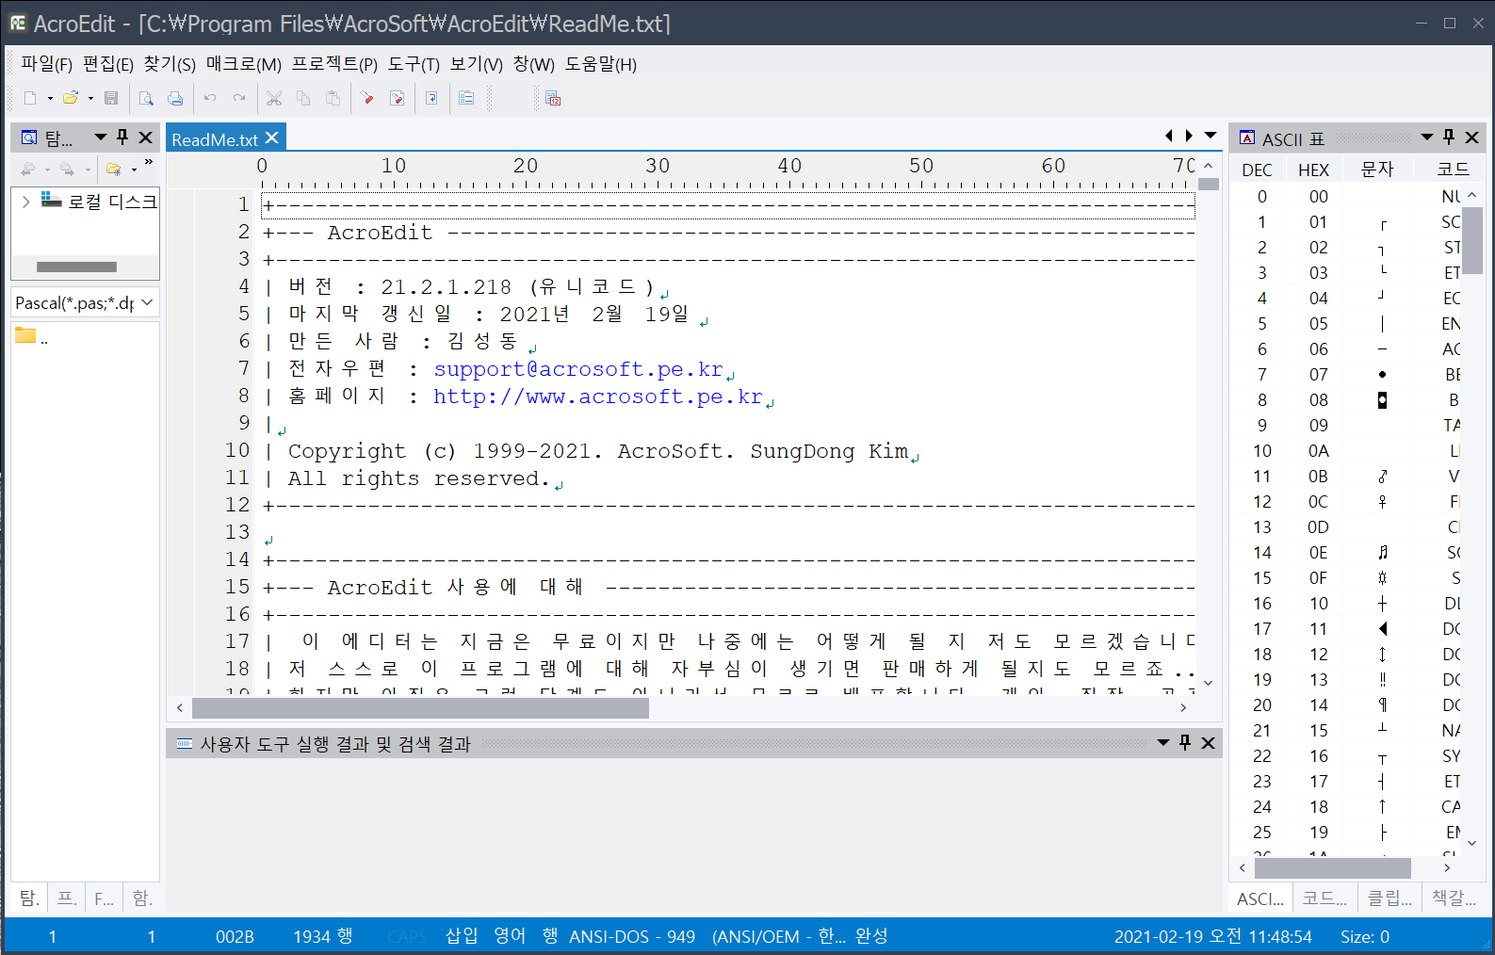This screenshot has width=1495, height=955.
Task: Click the 문자 column header
Action: tap(1378, 170)
